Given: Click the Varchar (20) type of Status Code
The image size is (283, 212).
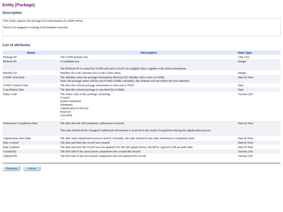Looking at the screenshot, I should [x=245, y=94].
